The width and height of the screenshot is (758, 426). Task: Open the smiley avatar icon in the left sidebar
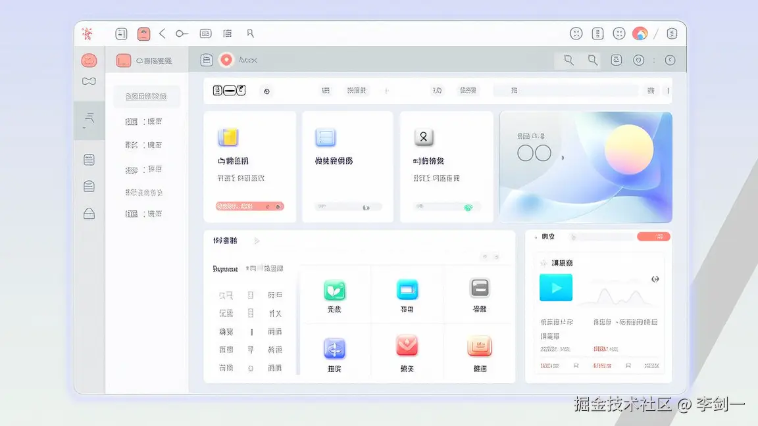[x=89, y=60]
